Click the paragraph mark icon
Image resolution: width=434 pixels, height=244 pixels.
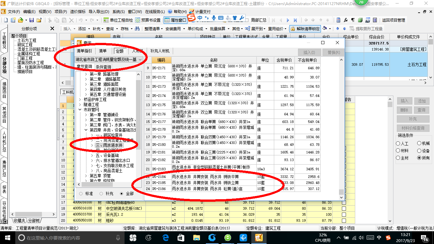point(353,20)
